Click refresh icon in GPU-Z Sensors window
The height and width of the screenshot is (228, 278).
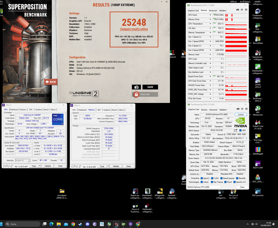tap(242, 10)
